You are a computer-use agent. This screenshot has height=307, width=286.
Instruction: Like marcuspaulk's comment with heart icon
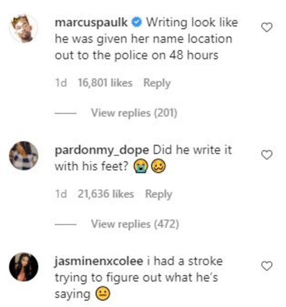coord(267,27)
